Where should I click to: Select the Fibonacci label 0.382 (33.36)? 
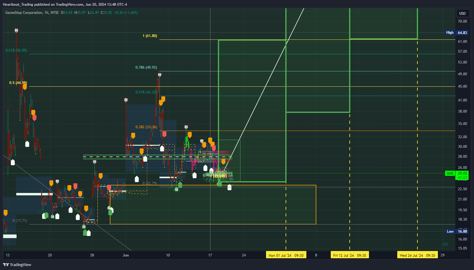(146, 127)
